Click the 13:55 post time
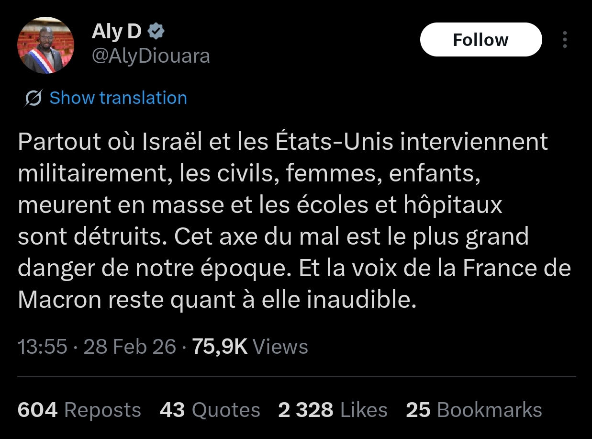 pos(42,346)
